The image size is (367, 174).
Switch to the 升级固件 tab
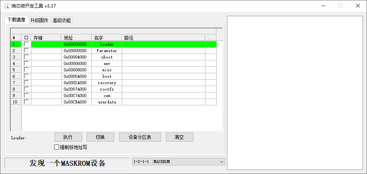point(39,20)
